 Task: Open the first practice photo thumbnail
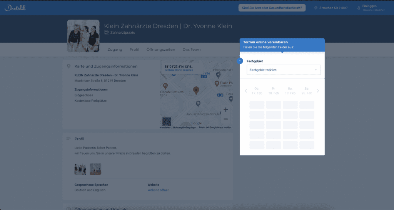(x=80, y=169)
